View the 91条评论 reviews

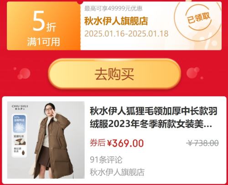click(x=106, y=160)
